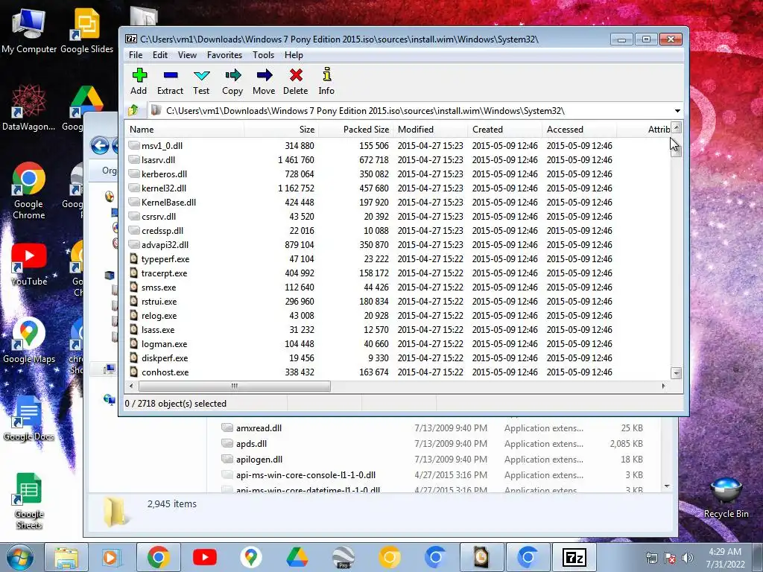Viewport: 763px width, 572px height.
Task: Click the Add toolbar icon in 7-Zip
Action: (139, 76)
